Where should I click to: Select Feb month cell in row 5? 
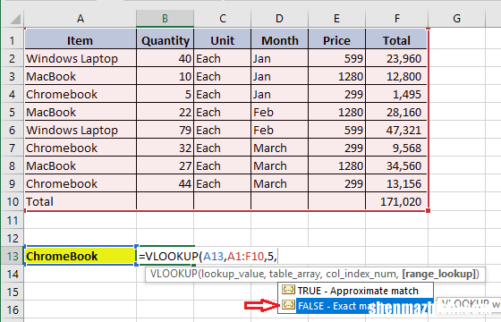pyautogui.click(x=279, y=112)
